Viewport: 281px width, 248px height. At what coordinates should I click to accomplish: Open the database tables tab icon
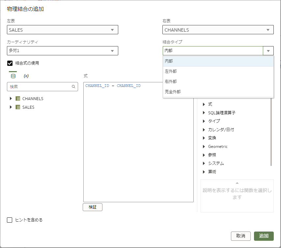point(13,76)
